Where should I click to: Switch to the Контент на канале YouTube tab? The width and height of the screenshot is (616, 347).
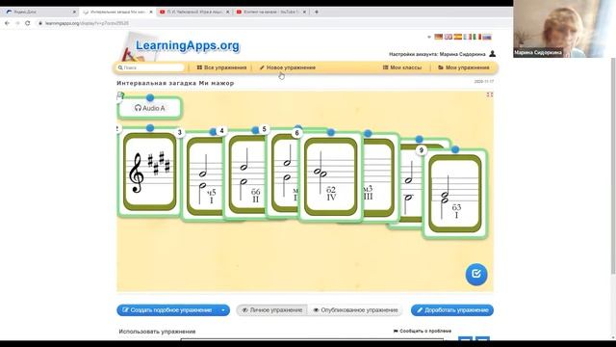pyautogui.click(x=271, y=12)
